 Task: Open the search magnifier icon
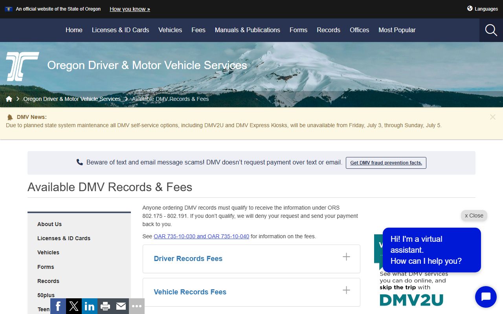(491, 30)
